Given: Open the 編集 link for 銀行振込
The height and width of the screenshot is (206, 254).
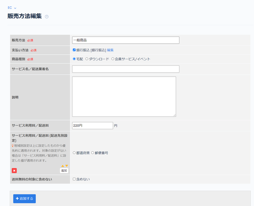Looking at the screenshot, I should (x=110, y=50).
